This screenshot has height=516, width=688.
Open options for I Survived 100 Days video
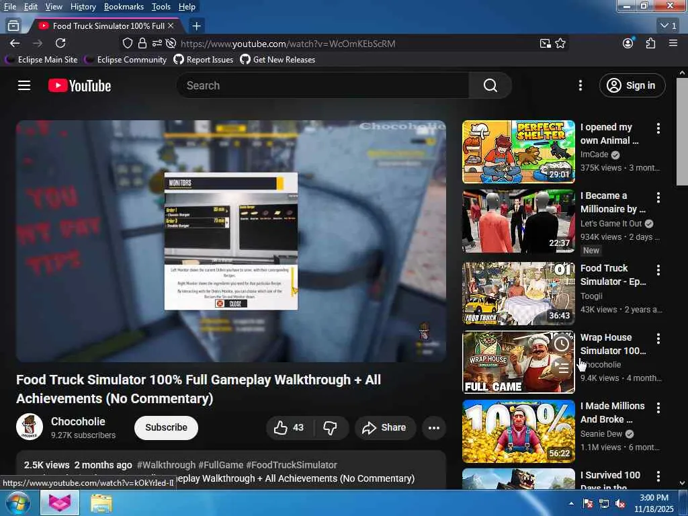tap(658, 476)
